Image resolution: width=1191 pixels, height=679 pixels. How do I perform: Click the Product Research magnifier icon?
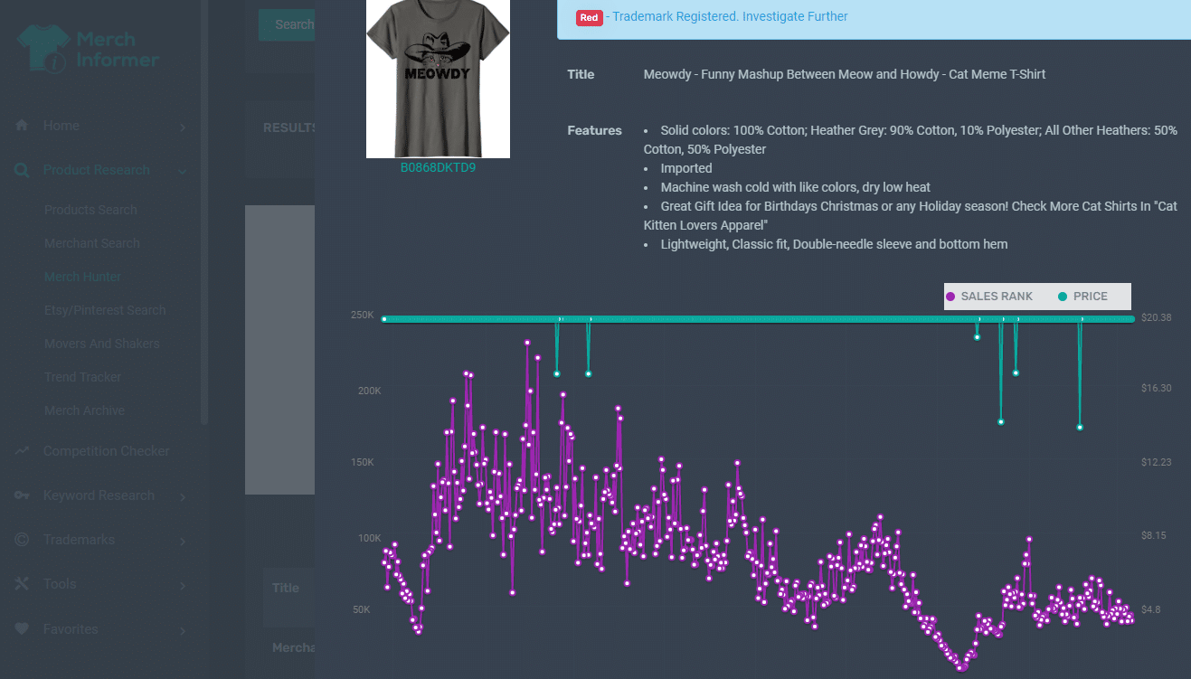(x=22, y=170)
